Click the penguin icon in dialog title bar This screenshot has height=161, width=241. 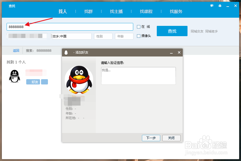[66, 53]
